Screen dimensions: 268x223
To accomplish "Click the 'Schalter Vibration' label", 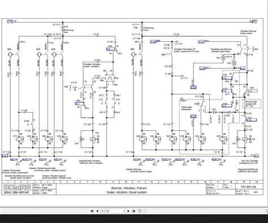I will (x=92, y=64).
